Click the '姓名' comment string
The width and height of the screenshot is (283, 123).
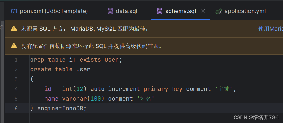click(x=146, y=99)
